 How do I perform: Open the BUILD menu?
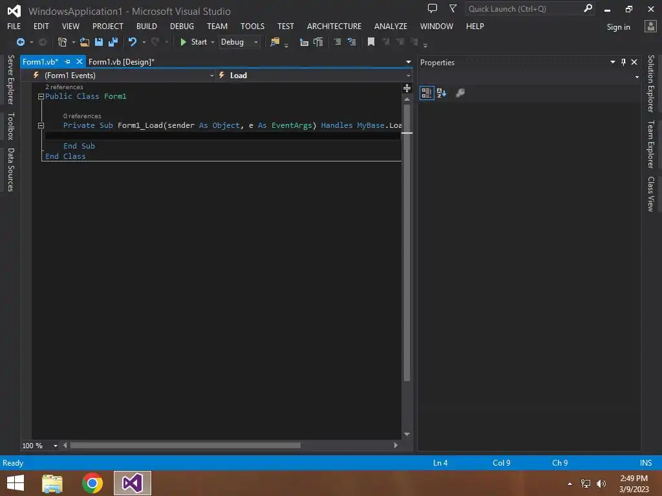point(147,26)
